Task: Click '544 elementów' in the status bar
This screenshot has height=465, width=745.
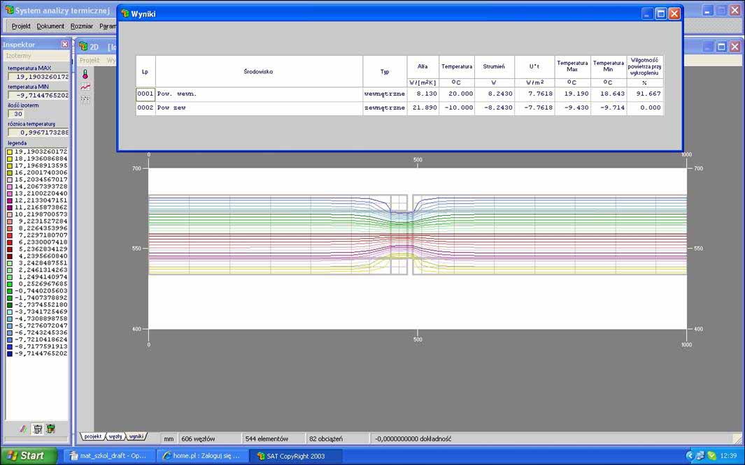Action: point(267,439)
